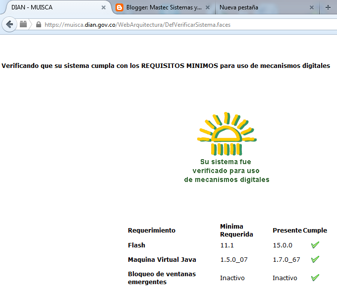Click the 'Maquina Virtual Java' row label
The image size is (337, 300).
click(162, 259)
